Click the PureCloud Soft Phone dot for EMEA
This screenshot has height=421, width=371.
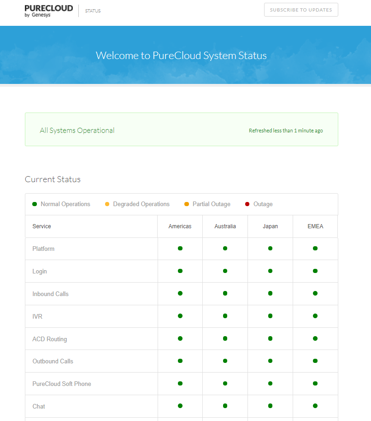click(315, 383)
